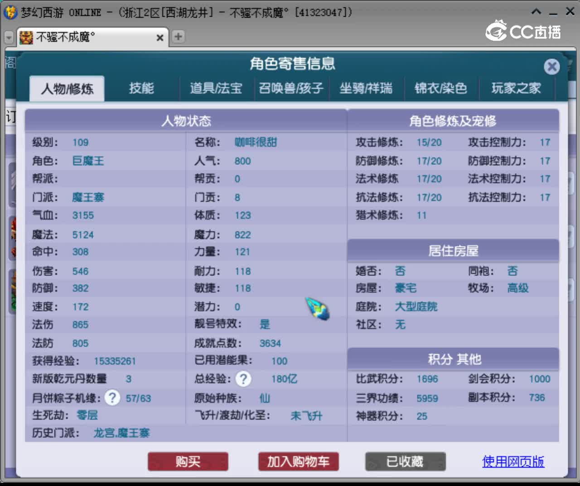Viewport: 580px width, 486px height.
Task: Click the character avatar icon in tab
Action: tap(26, 37)
